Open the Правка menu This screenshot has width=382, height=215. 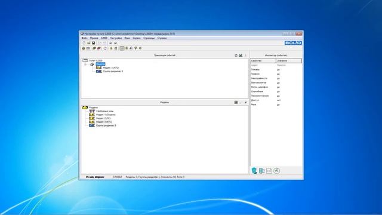[x=94, y=38]
